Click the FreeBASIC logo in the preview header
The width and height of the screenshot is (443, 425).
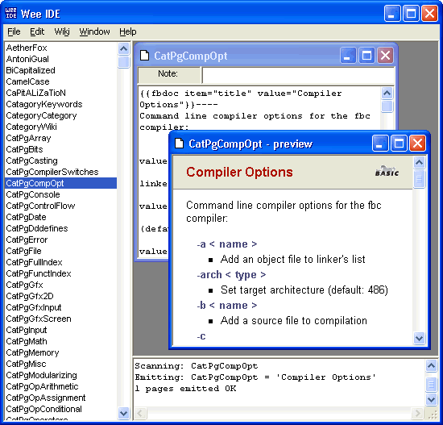point(387,171)
